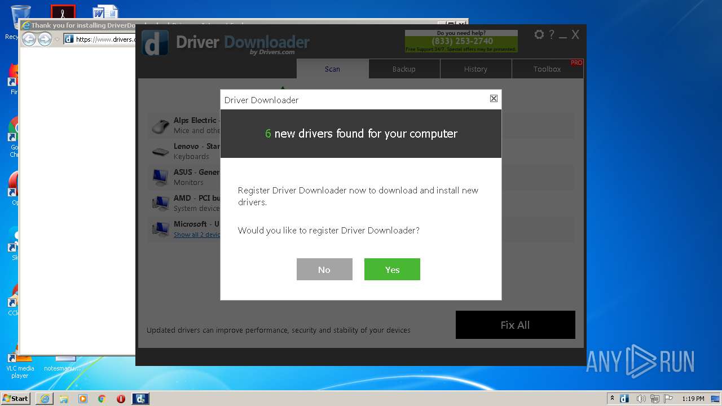Open the Action Center flag icon
Image resolution: width=722 pixels, height=406 pixels.
tap(668, 399)
